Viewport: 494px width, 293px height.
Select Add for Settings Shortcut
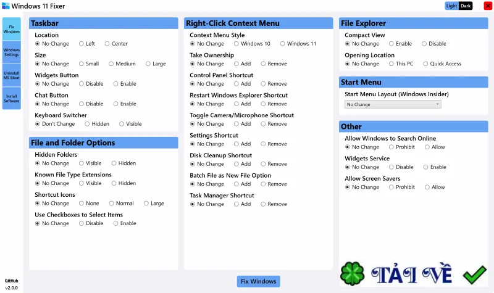tap(243, 144)
